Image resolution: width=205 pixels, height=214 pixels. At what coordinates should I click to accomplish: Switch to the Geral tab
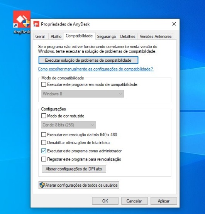click(40, 37)
